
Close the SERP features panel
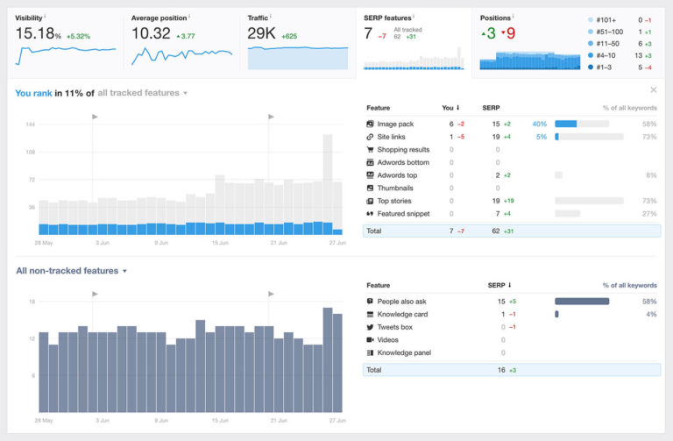coord(653,90)
